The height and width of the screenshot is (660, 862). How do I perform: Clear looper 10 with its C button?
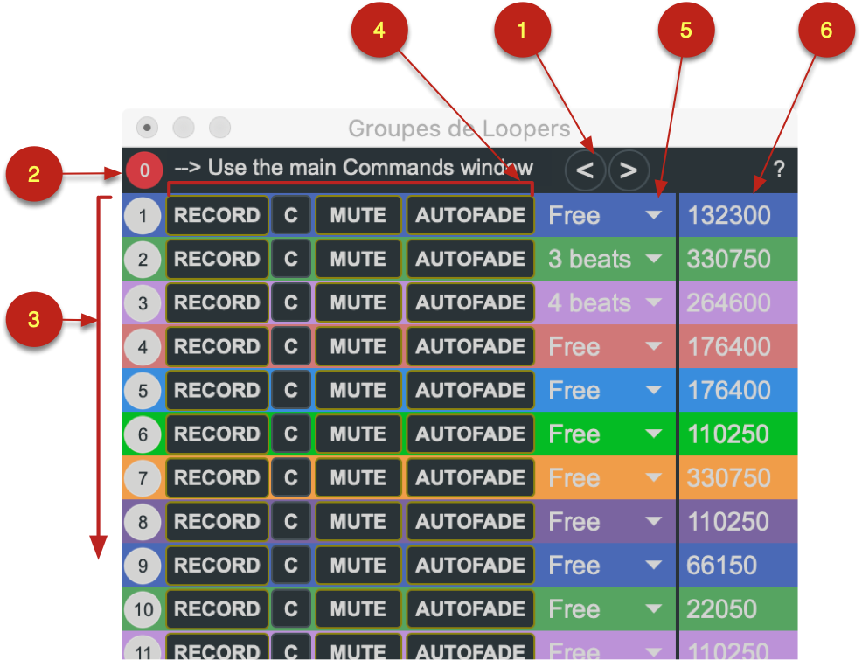pos(291,609)
